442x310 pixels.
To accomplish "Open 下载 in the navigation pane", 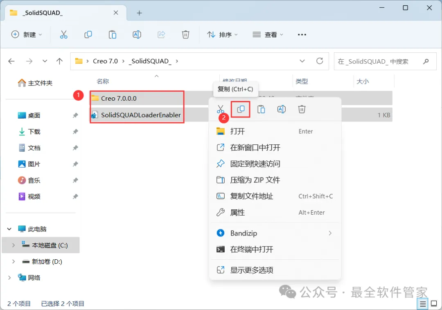I will 29,132.
